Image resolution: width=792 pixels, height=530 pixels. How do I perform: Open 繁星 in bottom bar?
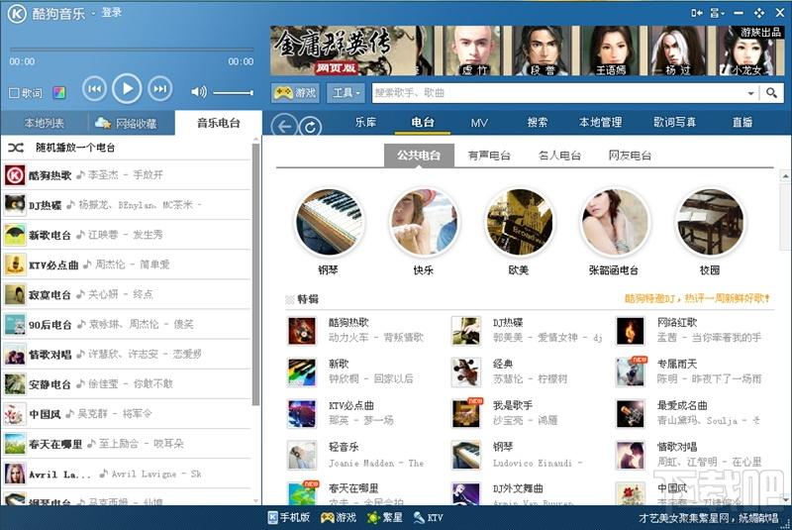point(385,517)
